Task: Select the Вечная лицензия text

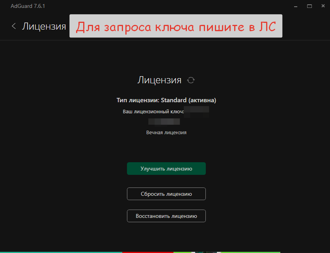Action: pyautogui.click(x=166, y=133)
